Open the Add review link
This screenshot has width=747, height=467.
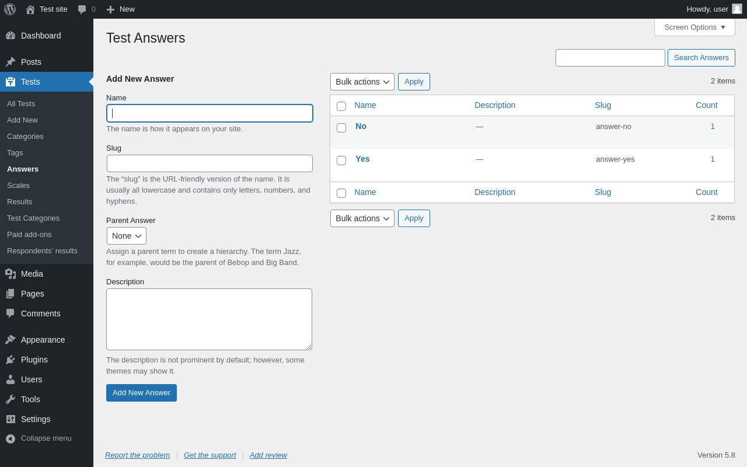pyautogui.click(x=268, y=455)
